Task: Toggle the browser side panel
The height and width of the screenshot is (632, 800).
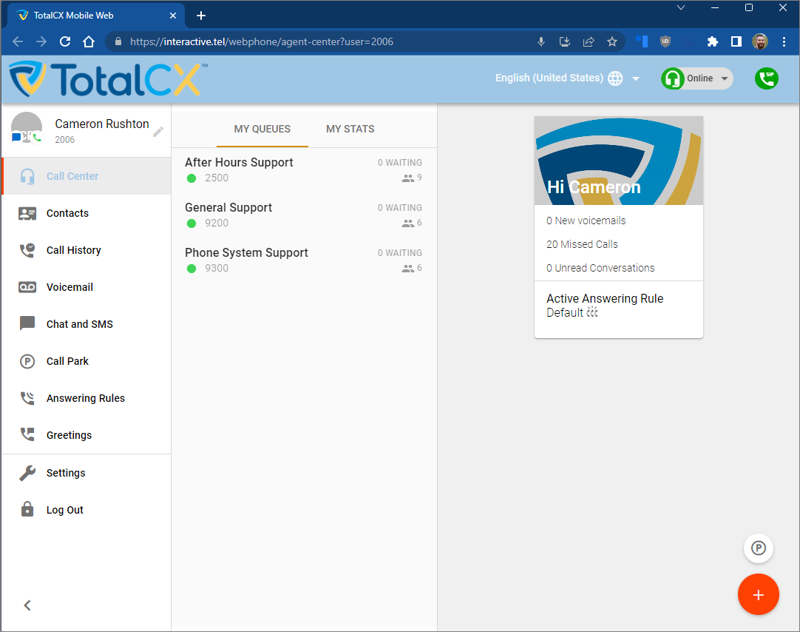Action: [x=736, y=42]
